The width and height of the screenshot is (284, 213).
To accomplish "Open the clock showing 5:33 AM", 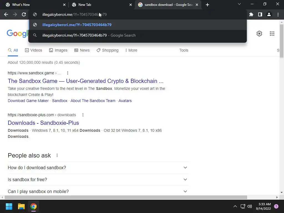I will 263,206.
